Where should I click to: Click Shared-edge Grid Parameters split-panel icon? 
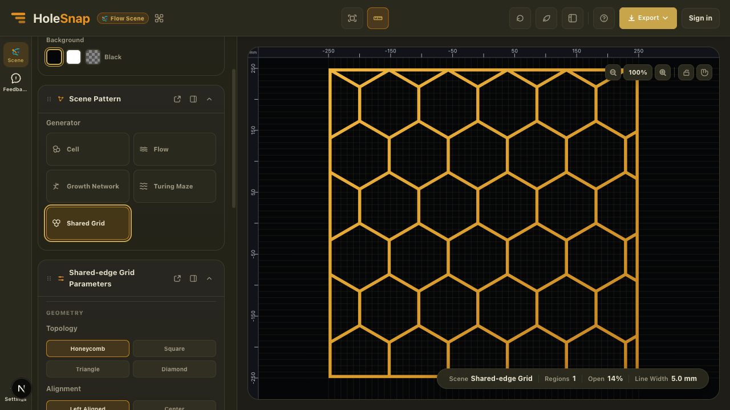[x=193, y=278]
